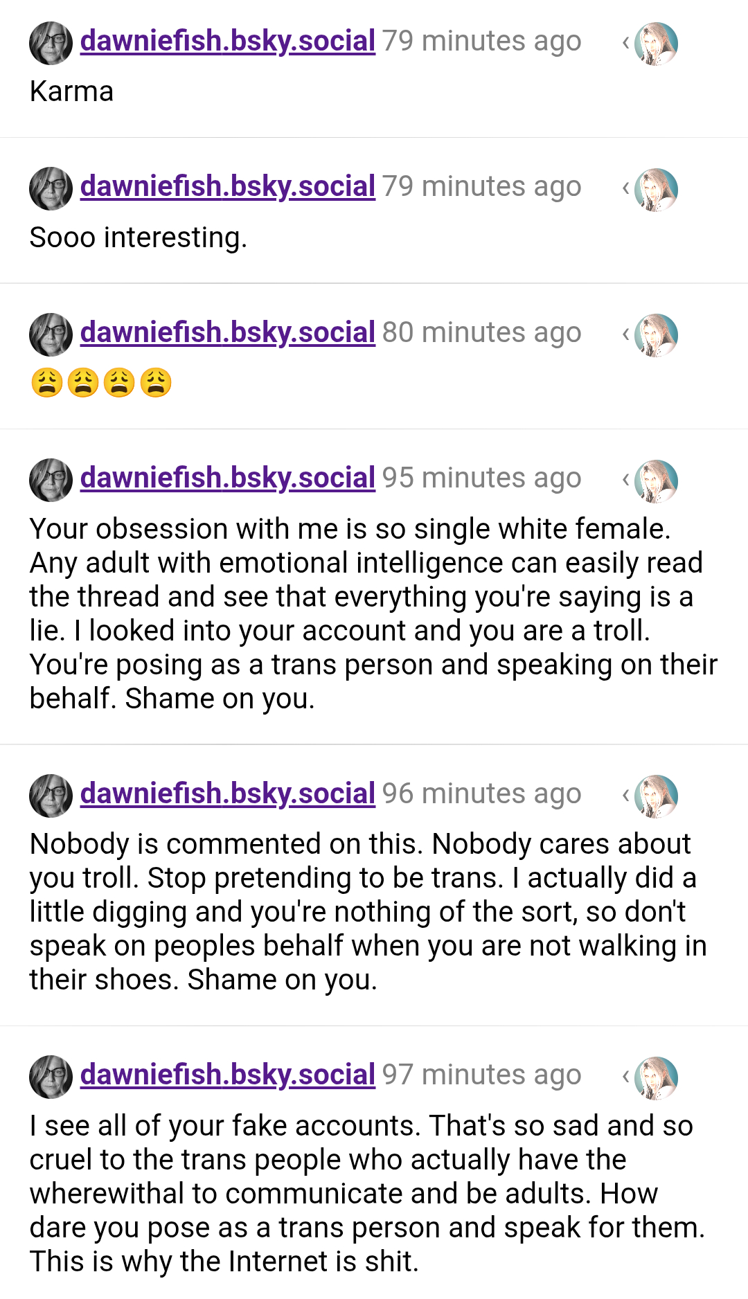Click the author avatar on the "Sooo interesting." post
The image size is (748, 1299).
coord(51,188)
